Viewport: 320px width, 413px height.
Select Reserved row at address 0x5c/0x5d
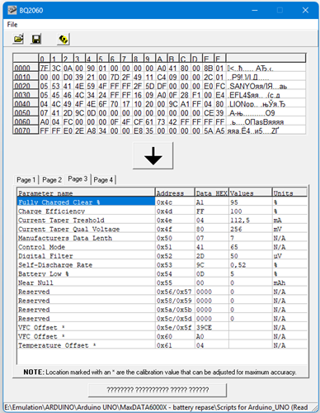coord(162,319)
